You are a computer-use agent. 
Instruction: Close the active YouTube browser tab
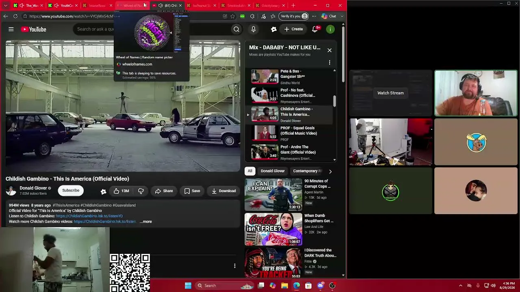point(180,6)
